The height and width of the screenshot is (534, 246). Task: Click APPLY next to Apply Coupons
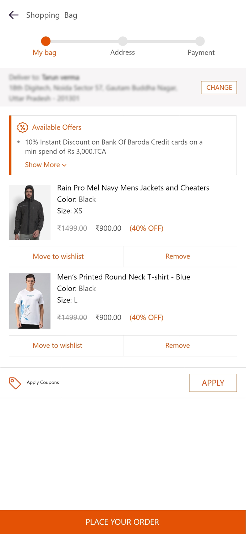[213, 382]
